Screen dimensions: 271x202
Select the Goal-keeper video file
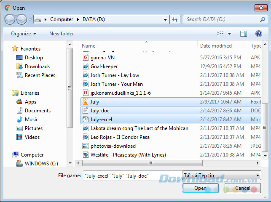[104, 66]
